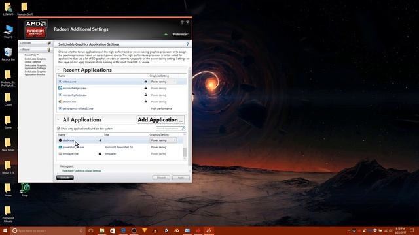The height and width of the screenshot is (235, 419).
Task: Click the Preferences button in header
Action: pyautogui.click(x=180, y=35)
